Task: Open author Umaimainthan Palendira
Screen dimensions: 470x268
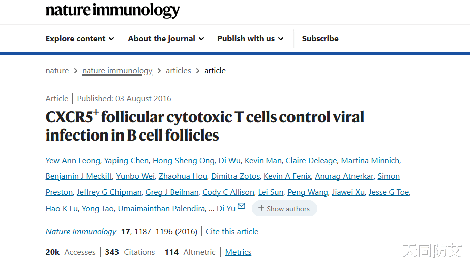Action: pos(161,209)
